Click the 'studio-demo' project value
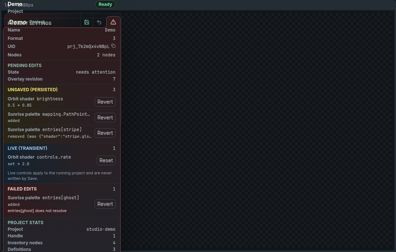 (x=101, y=229)
